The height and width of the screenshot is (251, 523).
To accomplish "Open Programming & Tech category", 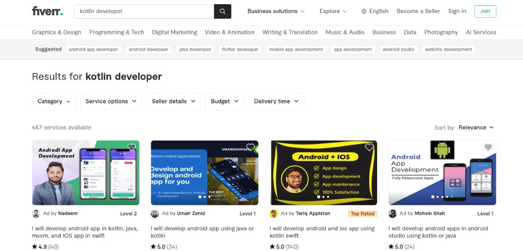I will point(117,32).
